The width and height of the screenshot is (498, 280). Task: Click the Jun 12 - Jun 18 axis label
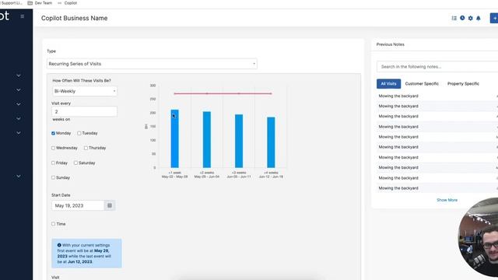tap(271, 177)
